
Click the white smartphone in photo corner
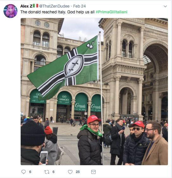tap(44, 158)
